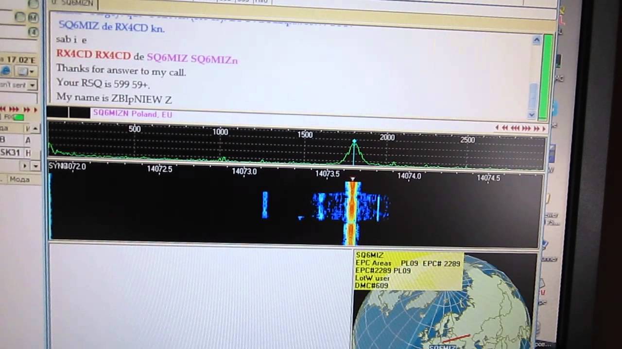This screenshot has height=349, width=622.
Task: Click the 1000 Hz mark on spectrum scale
Action: (x=220, y=132)
